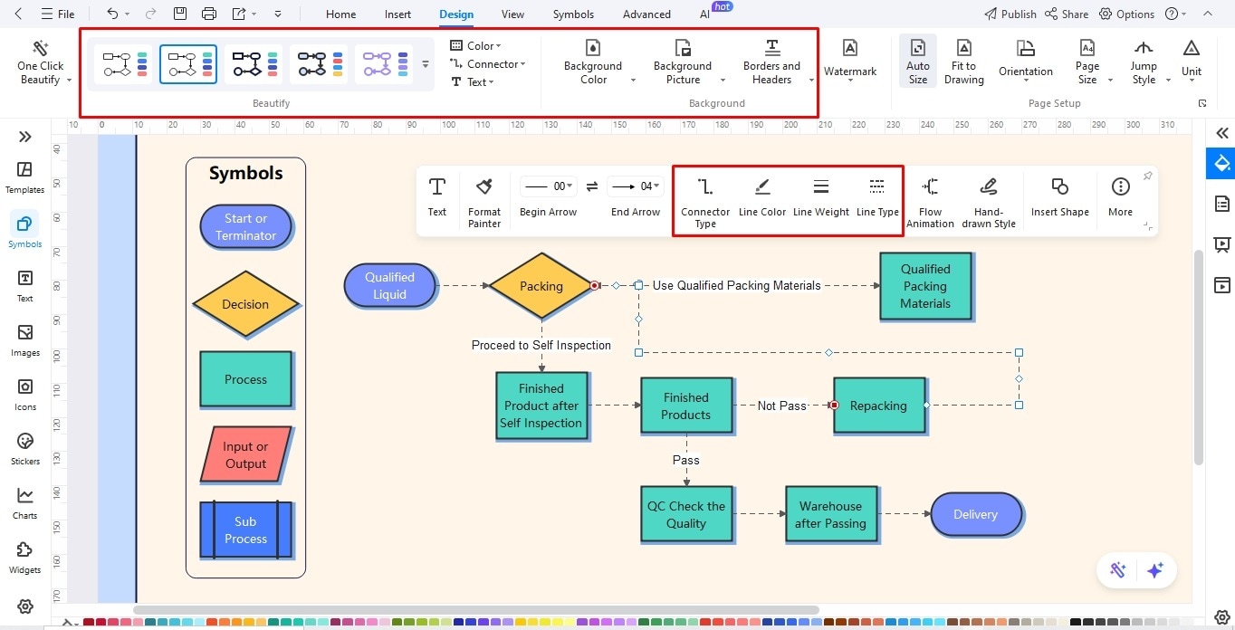
Task: Select the second beautify theme thumbnail
Action: tap(188, 64)
